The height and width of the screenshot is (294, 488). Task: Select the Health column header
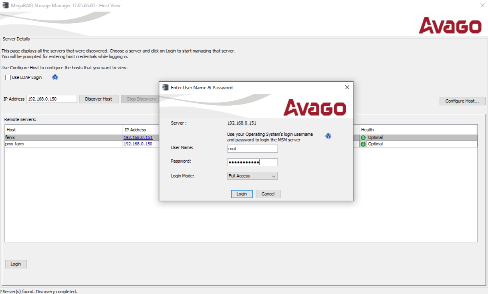tap(418, 129)
